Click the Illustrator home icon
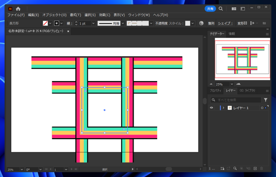This screenshot has width=276, height=177. click(x=18, y=9)
